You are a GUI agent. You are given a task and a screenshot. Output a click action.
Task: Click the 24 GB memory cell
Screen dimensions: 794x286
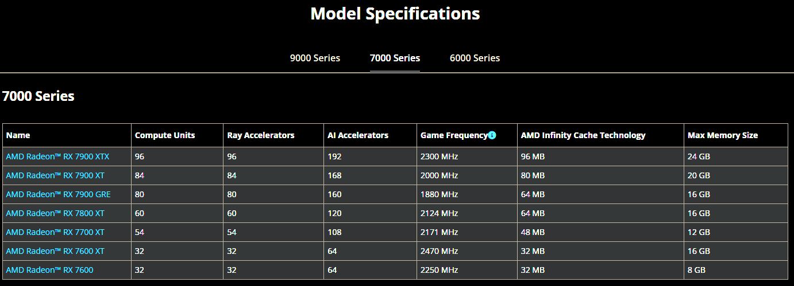699,156
